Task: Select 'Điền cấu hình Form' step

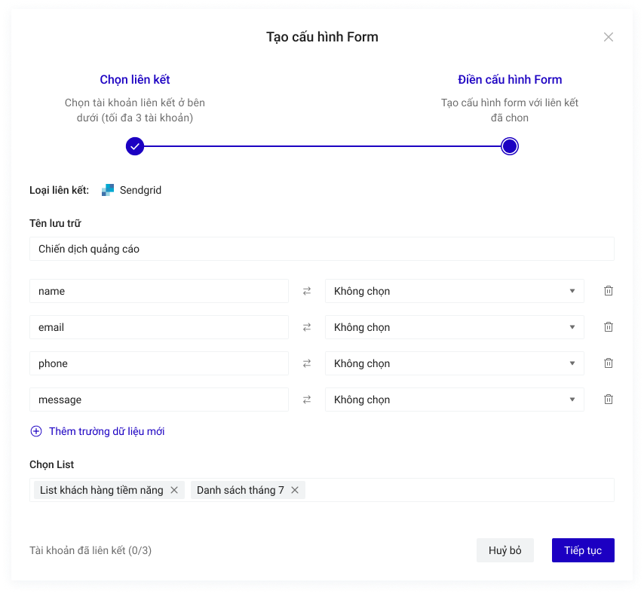Action: 510,80
